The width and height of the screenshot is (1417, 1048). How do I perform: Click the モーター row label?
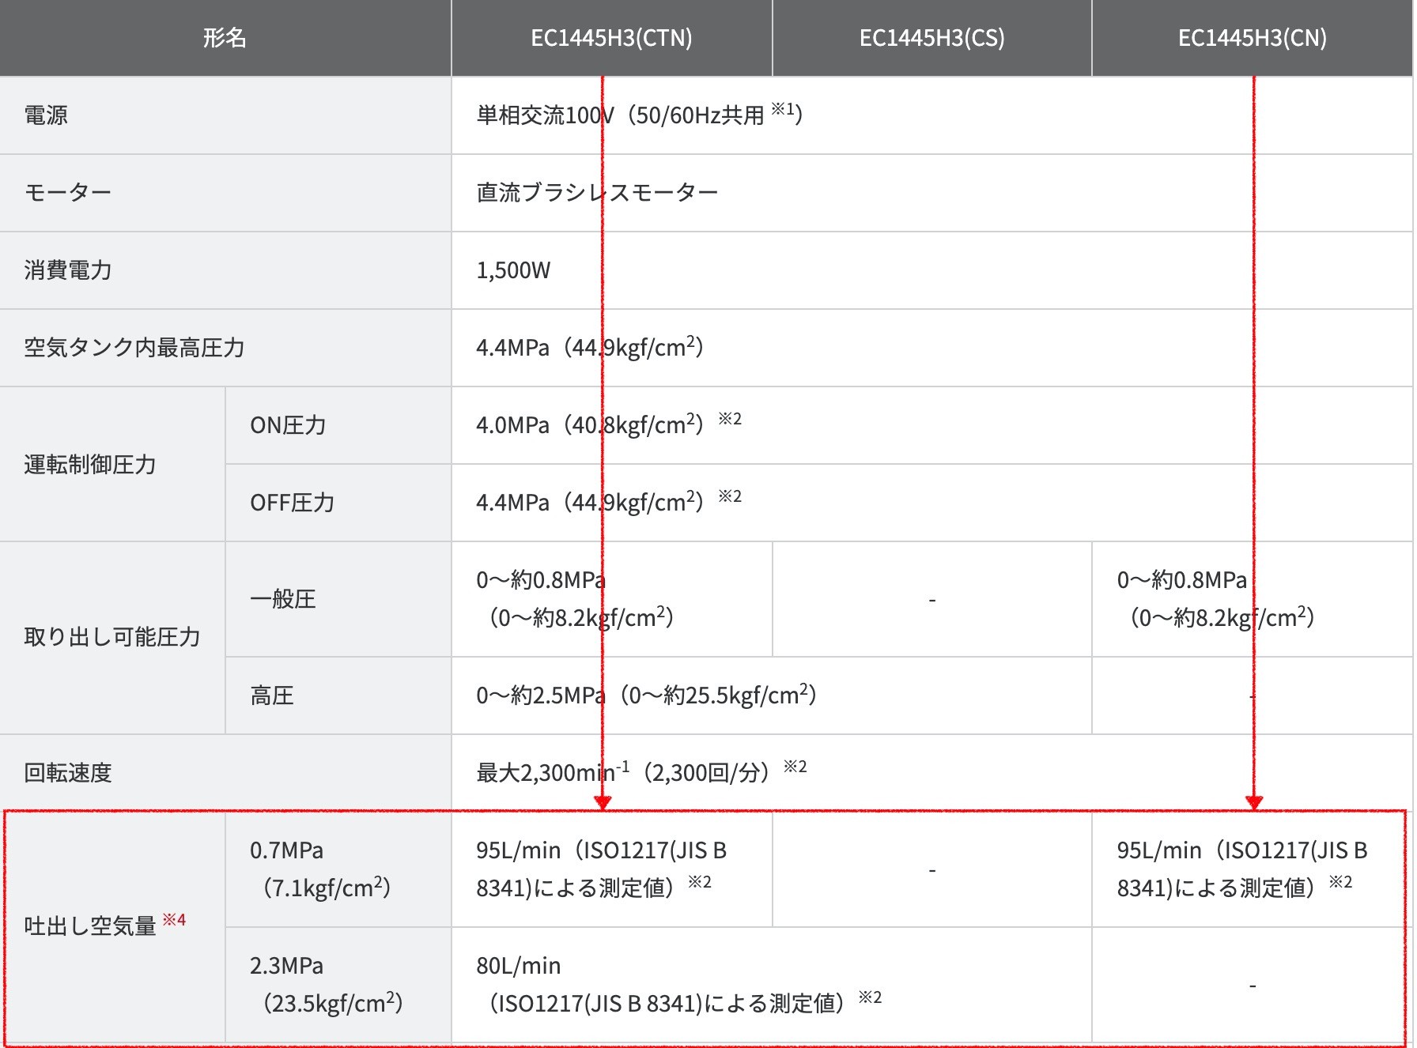click(x=68, y=193)
